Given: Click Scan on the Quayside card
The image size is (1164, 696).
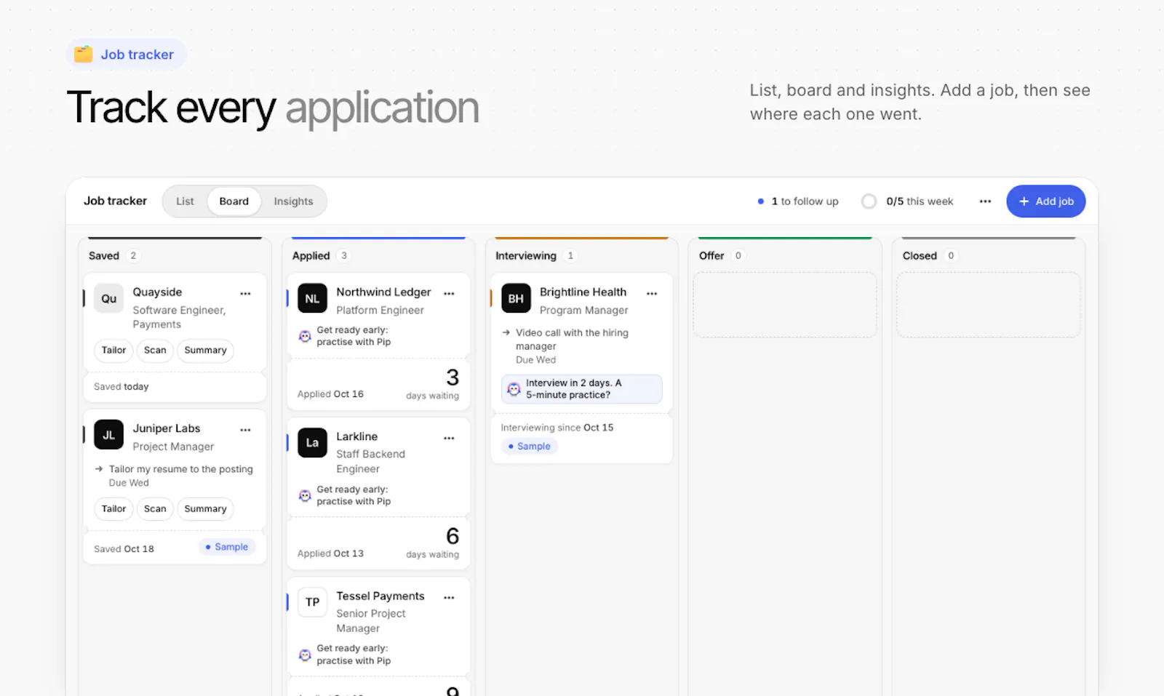Looking at the screenshot, I should click(155, 350).
